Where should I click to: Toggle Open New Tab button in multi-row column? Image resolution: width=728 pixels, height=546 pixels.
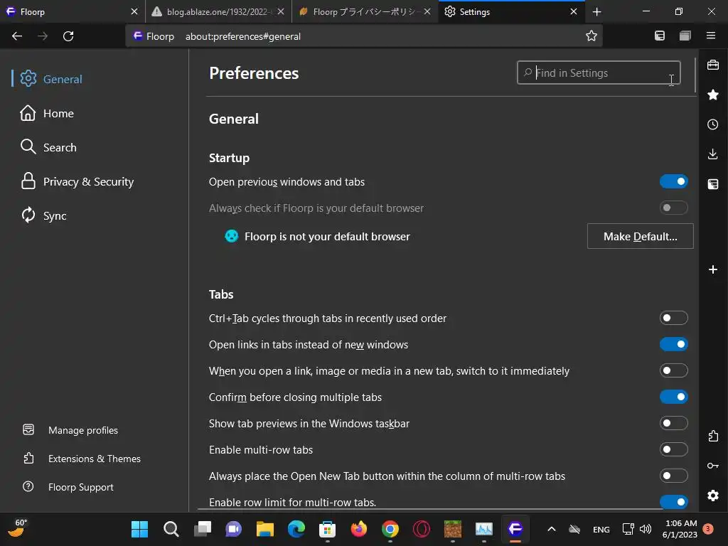click(674, 476)
